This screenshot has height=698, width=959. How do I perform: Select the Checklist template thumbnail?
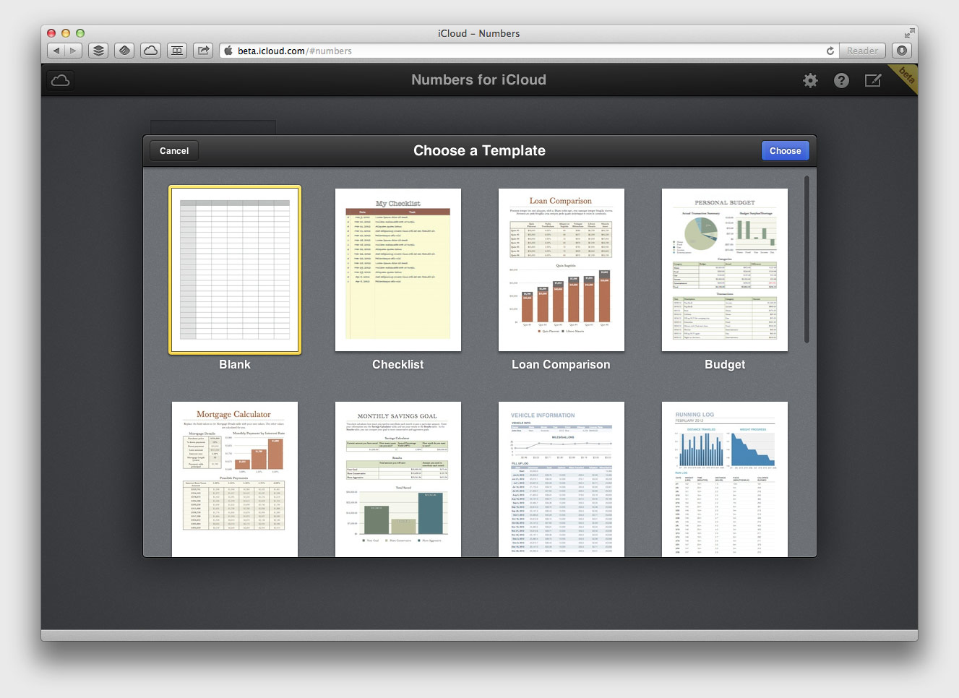(398, 270)
